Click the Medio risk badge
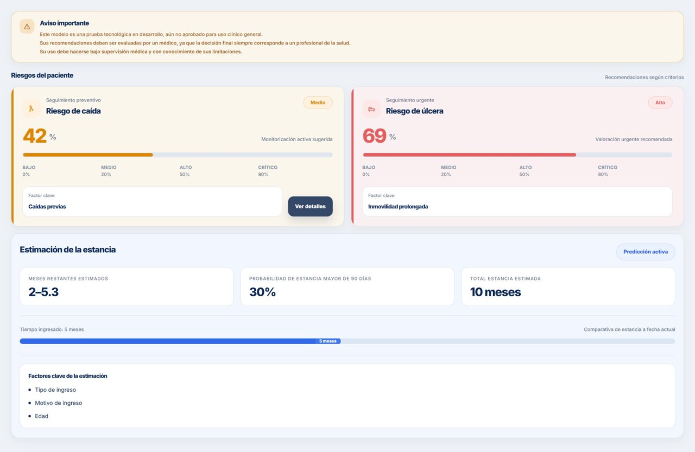This screenshot has width=695, height=452. point(318,103)
